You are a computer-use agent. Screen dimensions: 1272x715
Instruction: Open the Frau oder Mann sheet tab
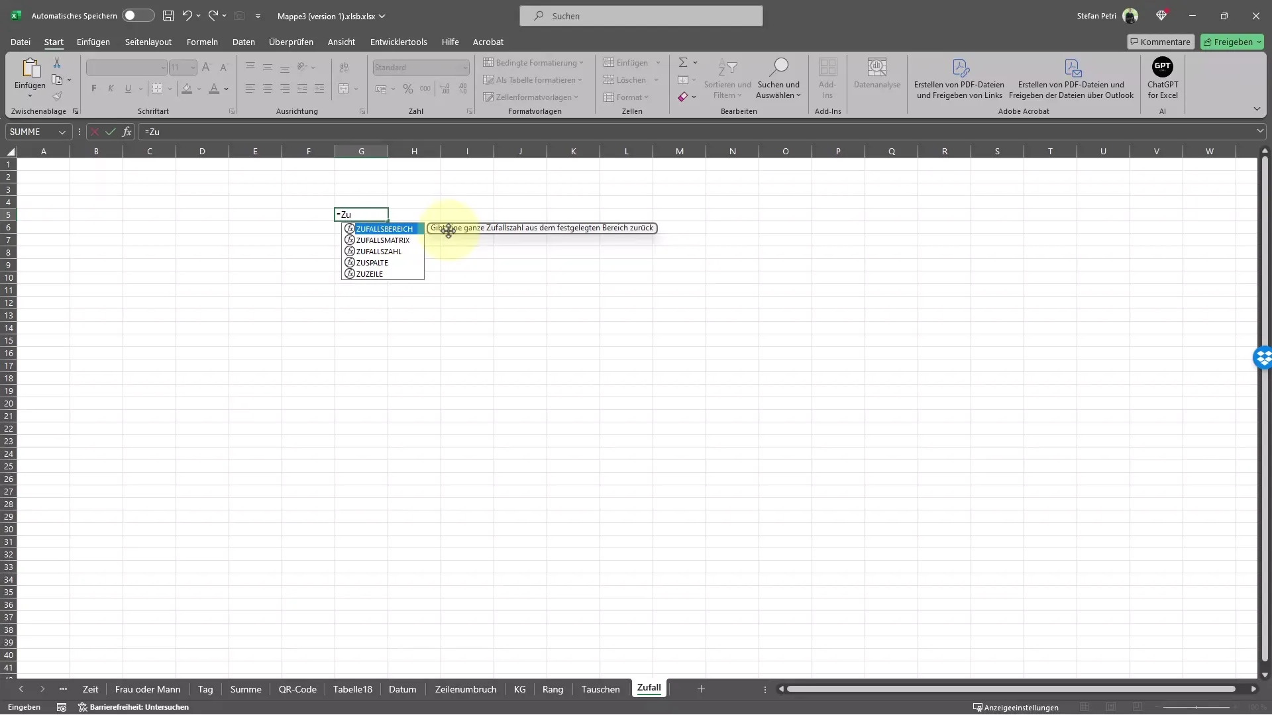pos(148,689)
